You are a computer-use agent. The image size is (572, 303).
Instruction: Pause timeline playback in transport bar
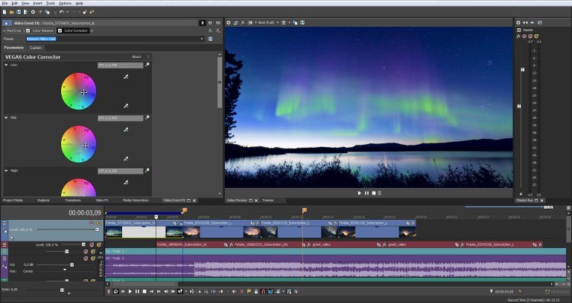(x=137, y=291)
